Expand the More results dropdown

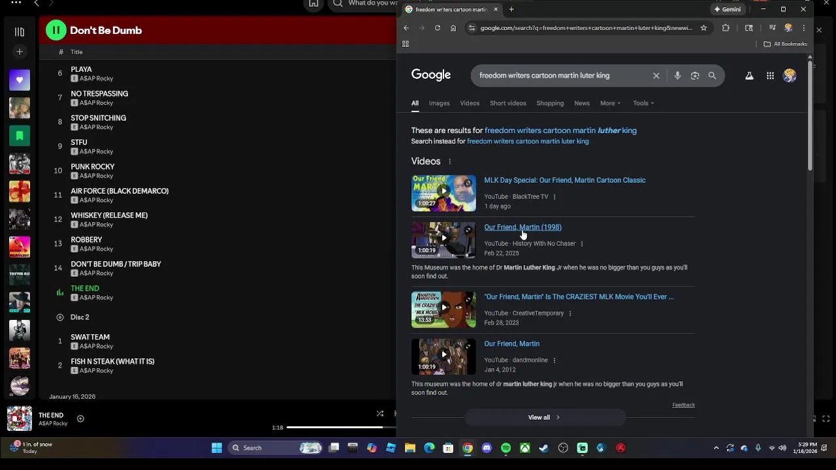610,103
